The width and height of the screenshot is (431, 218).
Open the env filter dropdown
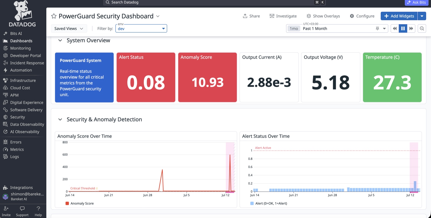[x=141, y=29]
